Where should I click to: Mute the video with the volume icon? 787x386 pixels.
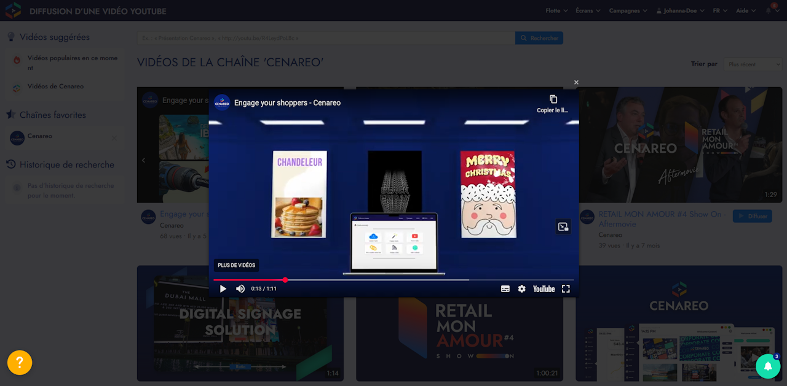[240, 289]
